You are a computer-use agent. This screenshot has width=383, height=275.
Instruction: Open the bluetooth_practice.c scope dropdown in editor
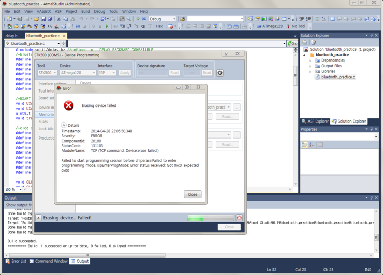(58, 43)
